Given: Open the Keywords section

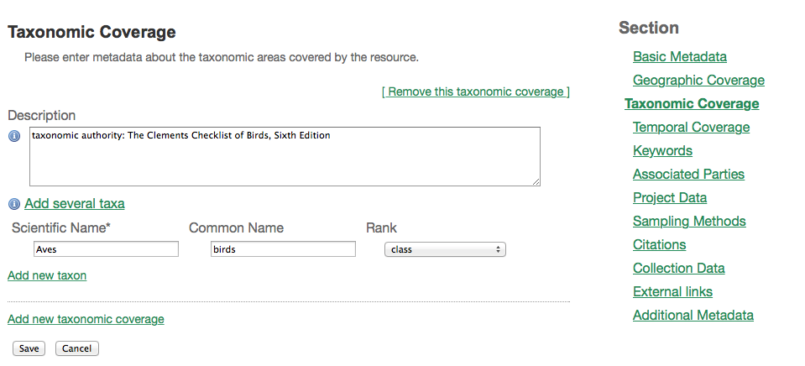Looking at the screenshot, I should tap(662, 151).
